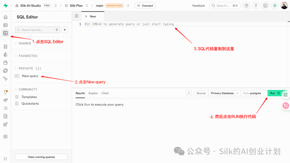This screenshot has width=290, height=163.
Task: Toggle sidebar expand icon at bottom left
Action: pyautogui.click(x=6, y=159)
